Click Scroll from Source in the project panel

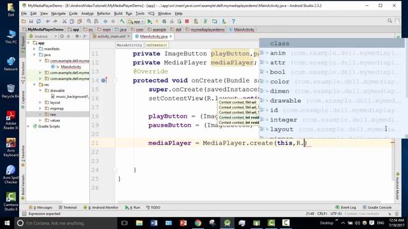point(62,36)
